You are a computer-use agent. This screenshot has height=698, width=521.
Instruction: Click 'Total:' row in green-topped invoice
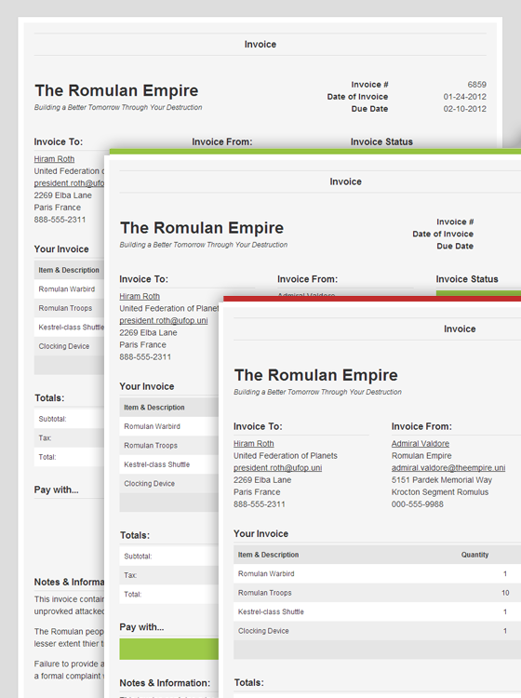(169, 595)
